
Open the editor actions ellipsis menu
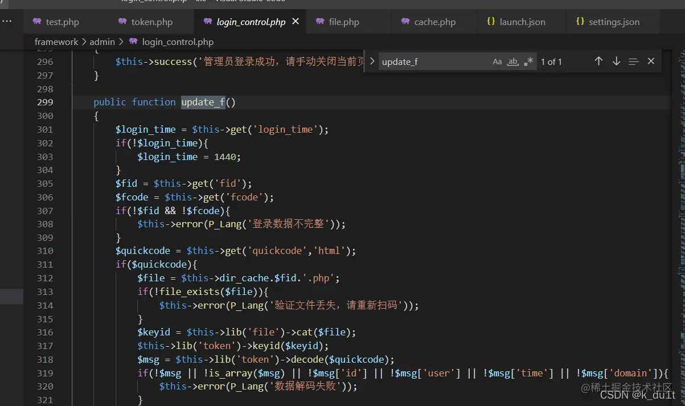click(7, 21)
